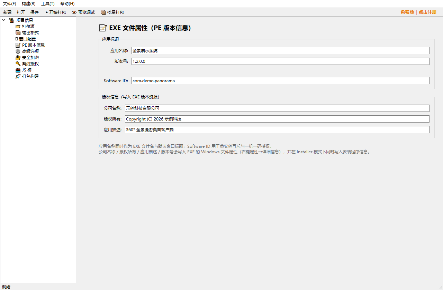The image size is (443, 290).
Task: Click the 版权所有 input field
Action: [x=277, y=119]
